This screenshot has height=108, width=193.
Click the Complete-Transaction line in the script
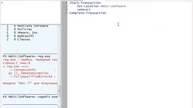88,13
